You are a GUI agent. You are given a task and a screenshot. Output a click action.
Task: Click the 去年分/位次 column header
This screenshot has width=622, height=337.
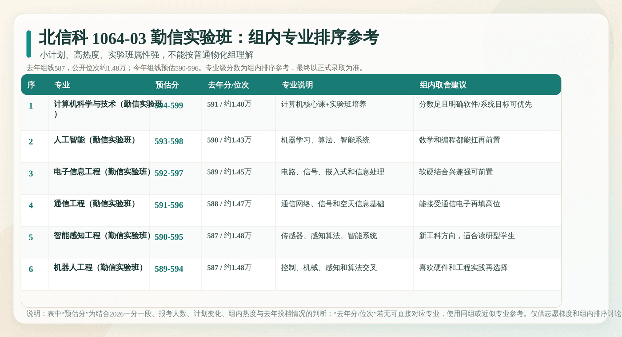[x=228, y=85]
